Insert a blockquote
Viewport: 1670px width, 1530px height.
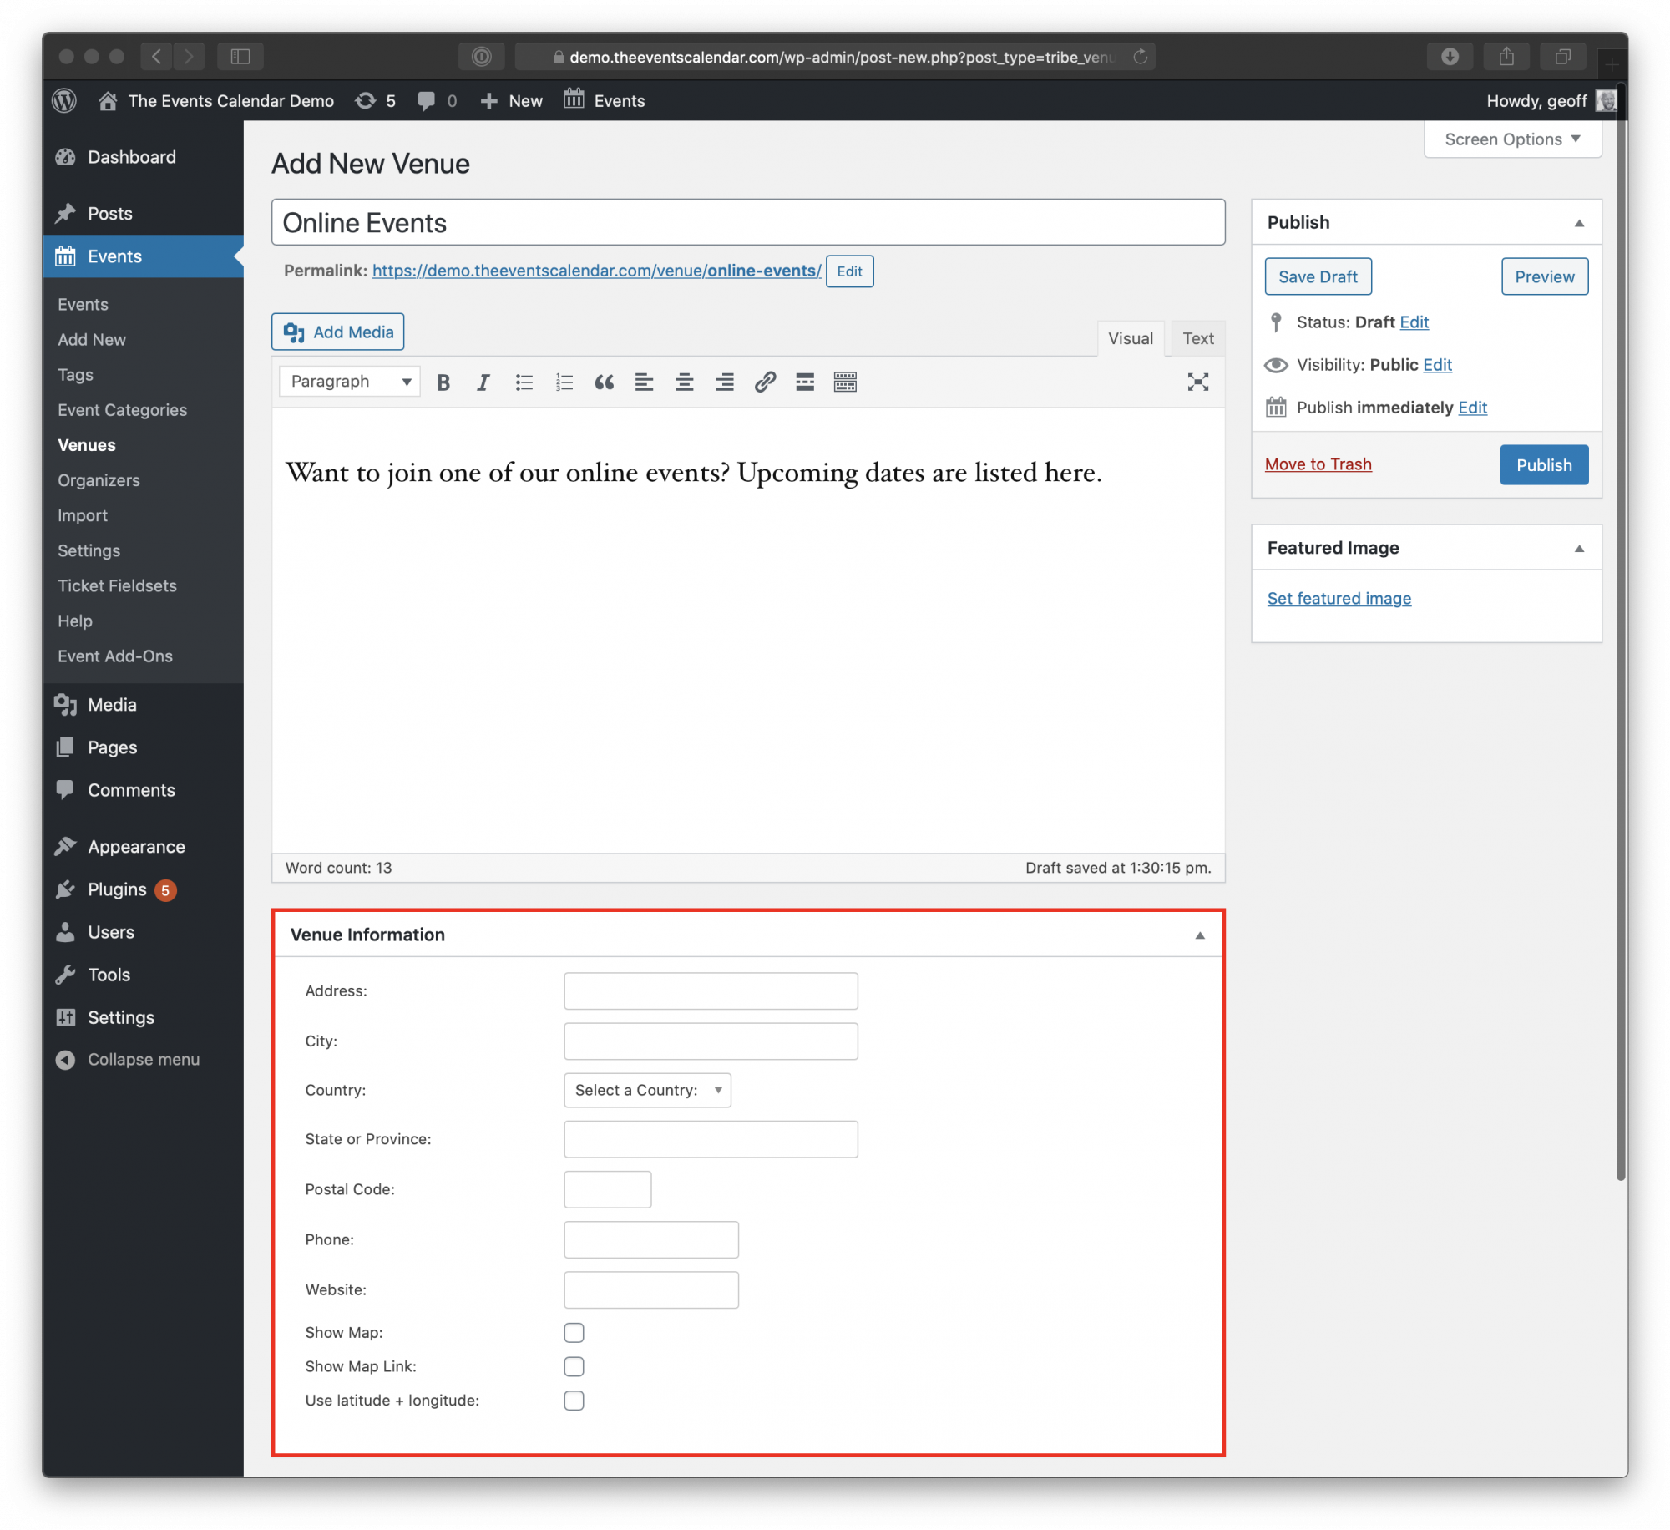(604, 382)
